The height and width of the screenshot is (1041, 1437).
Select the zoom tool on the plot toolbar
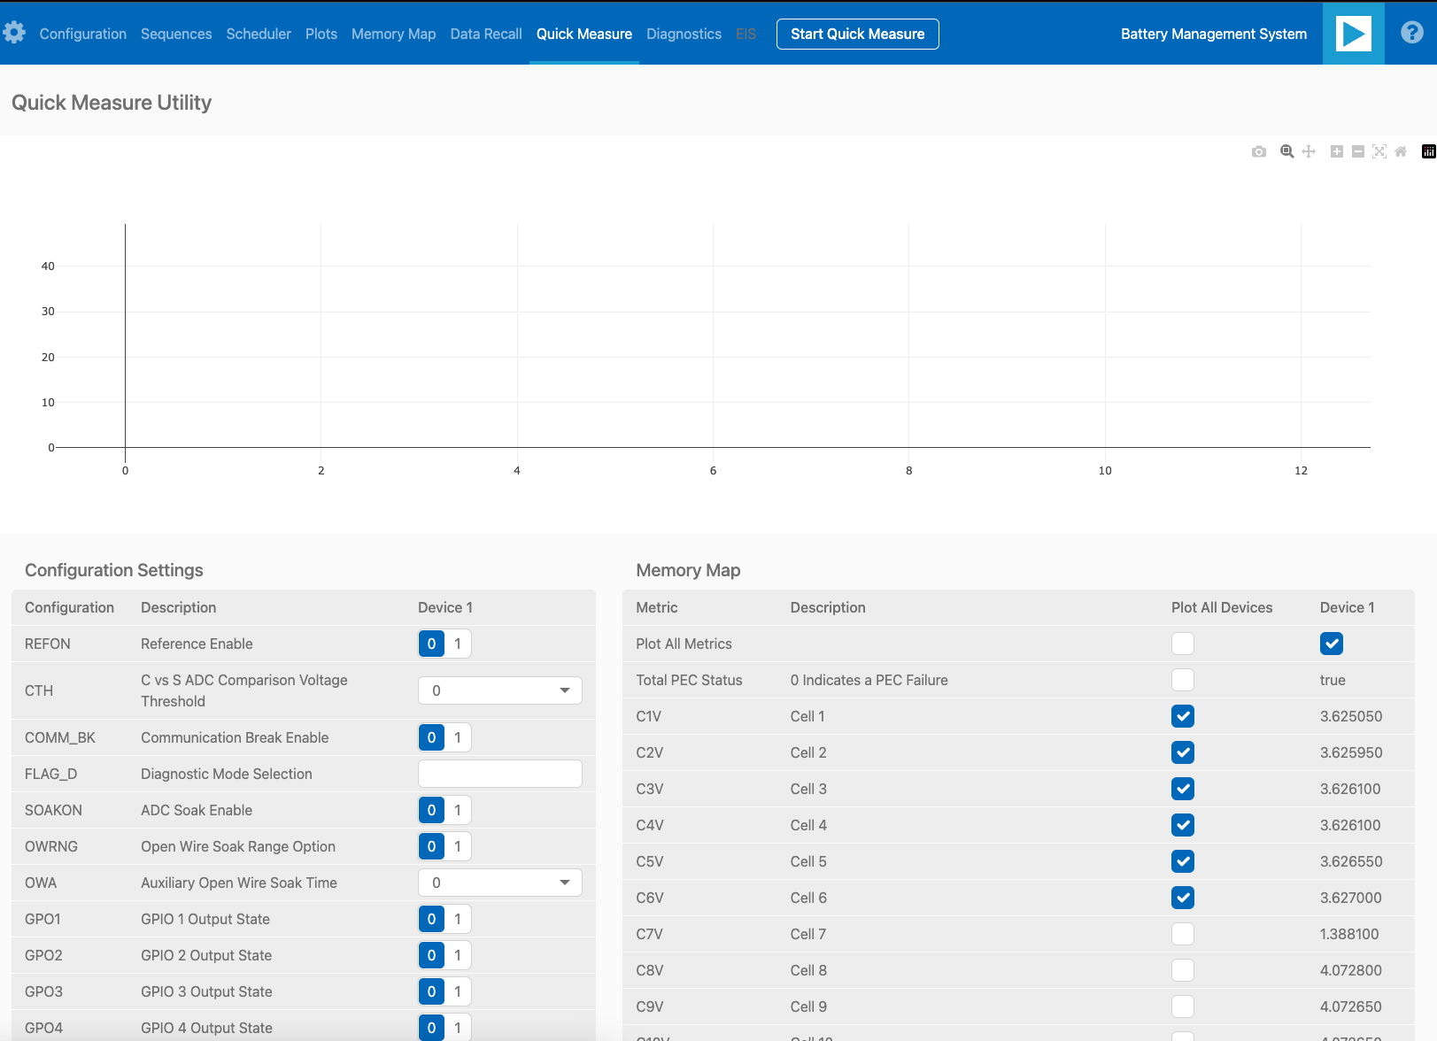[1286, 151]
